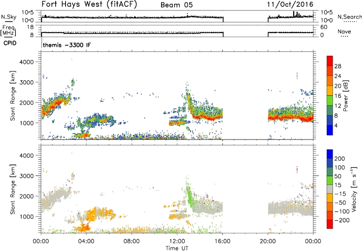362x251 pixels.
Task: Click the light green segment of the Velocity colorbar
Action: click(330, 180)
